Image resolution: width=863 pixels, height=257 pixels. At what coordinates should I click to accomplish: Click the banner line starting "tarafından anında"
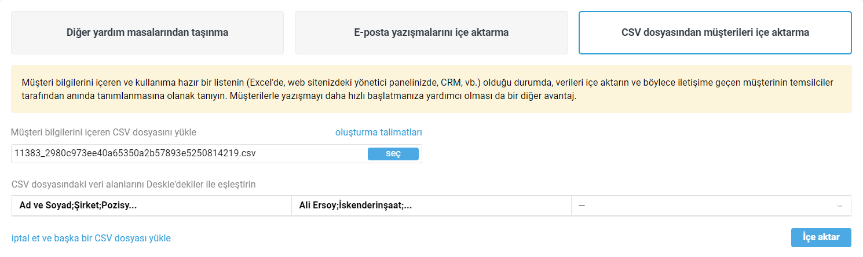coord(299,96)
